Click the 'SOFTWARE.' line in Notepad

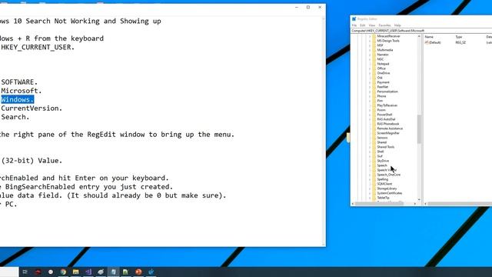point(19,82)
